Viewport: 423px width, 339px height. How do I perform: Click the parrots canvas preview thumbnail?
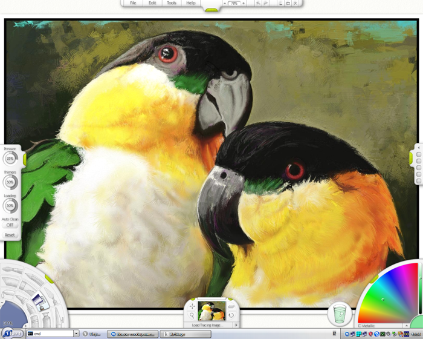211,311
